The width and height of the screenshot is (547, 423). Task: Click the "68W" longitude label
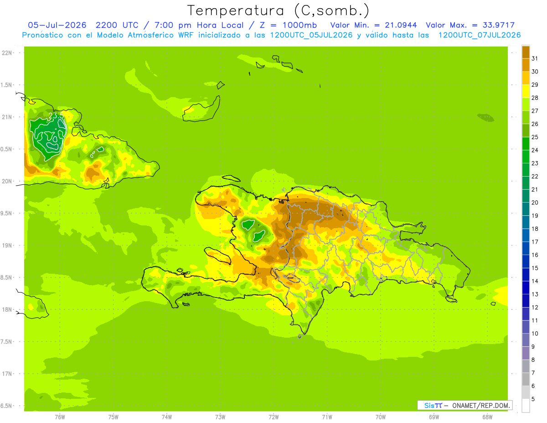[x=487, y=417]
